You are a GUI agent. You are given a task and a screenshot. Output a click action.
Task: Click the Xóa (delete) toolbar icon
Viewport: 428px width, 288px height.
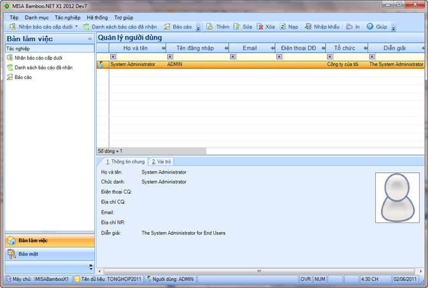(x=260, y=27)
